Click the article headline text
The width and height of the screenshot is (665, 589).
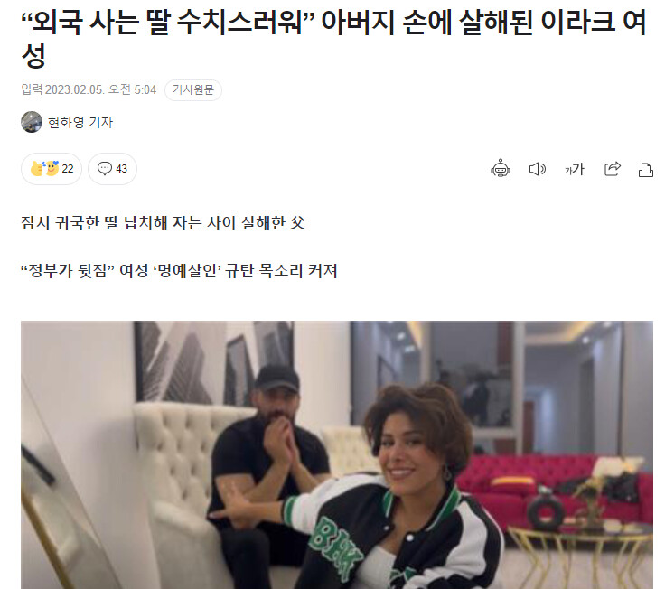click(333, 38)
